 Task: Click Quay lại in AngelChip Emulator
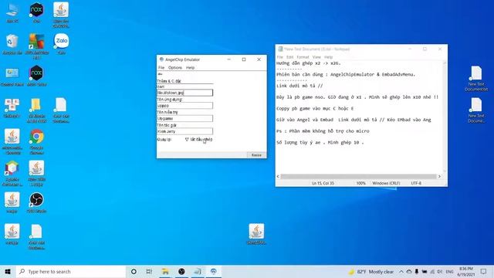[x=164, y=139]
